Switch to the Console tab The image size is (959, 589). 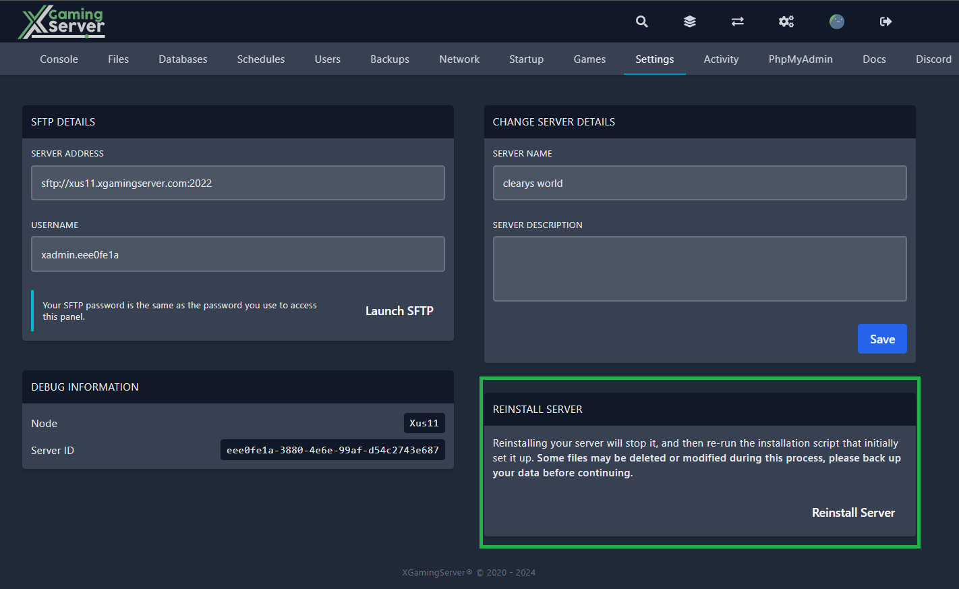tap(59, 59)
